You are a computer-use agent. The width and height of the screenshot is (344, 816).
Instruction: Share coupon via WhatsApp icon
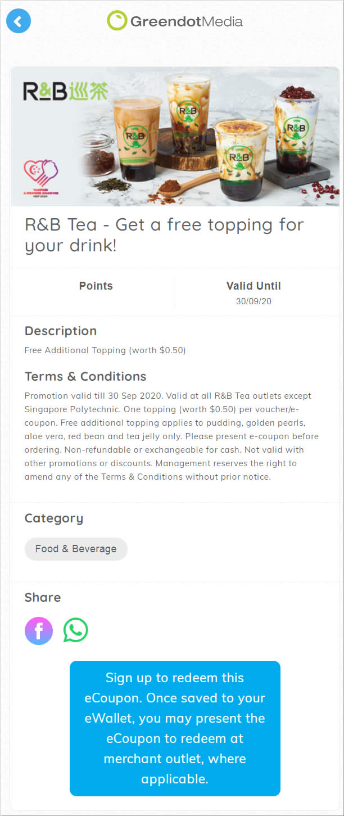[x=76, y=630]
